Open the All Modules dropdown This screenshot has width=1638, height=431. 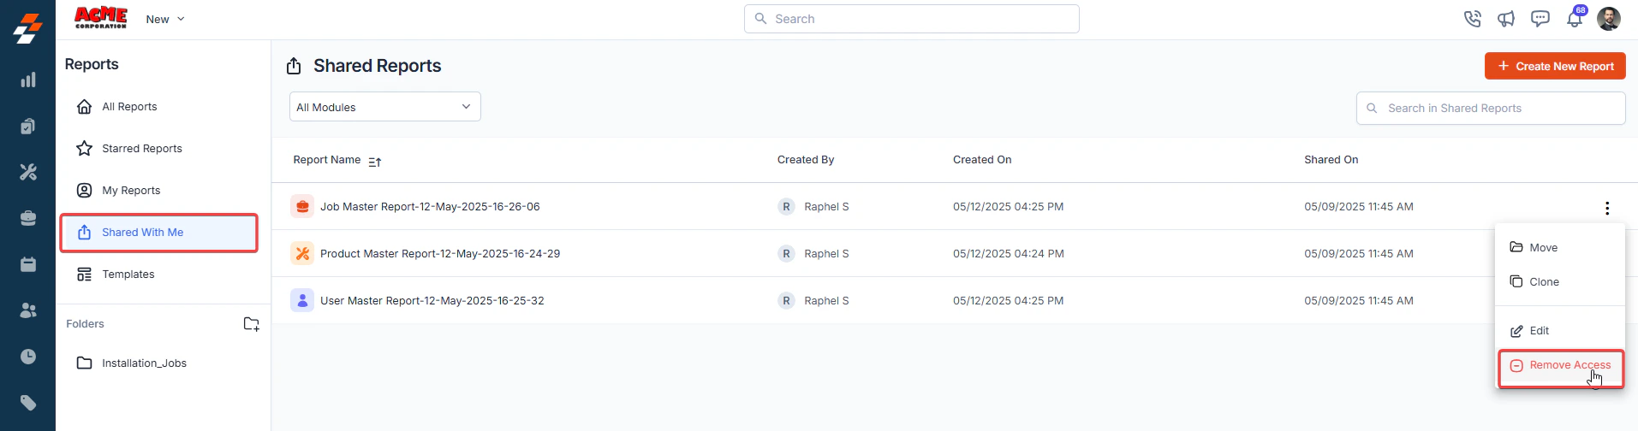385,107
